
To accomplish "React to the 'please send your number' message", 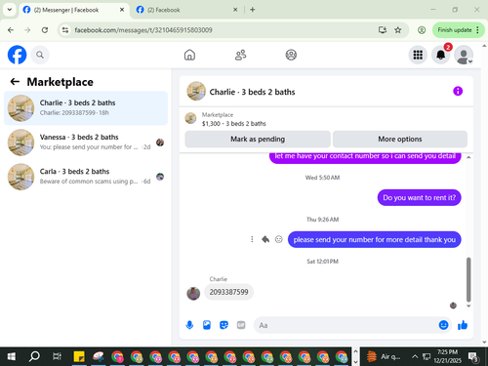I will [279, 239].
